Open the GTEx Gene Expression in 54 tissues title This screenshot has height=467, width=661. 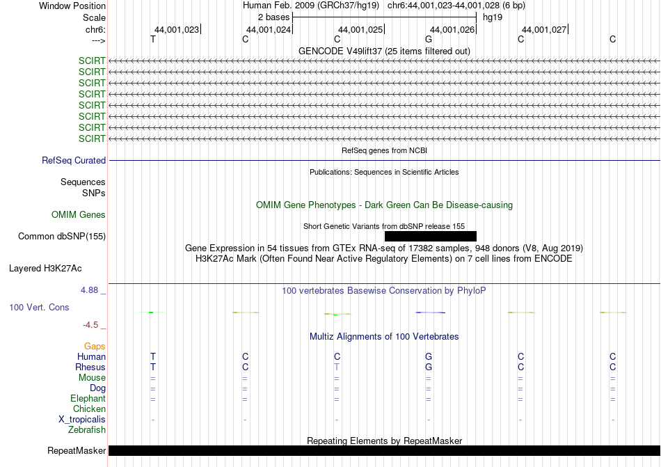coord(384,248)
